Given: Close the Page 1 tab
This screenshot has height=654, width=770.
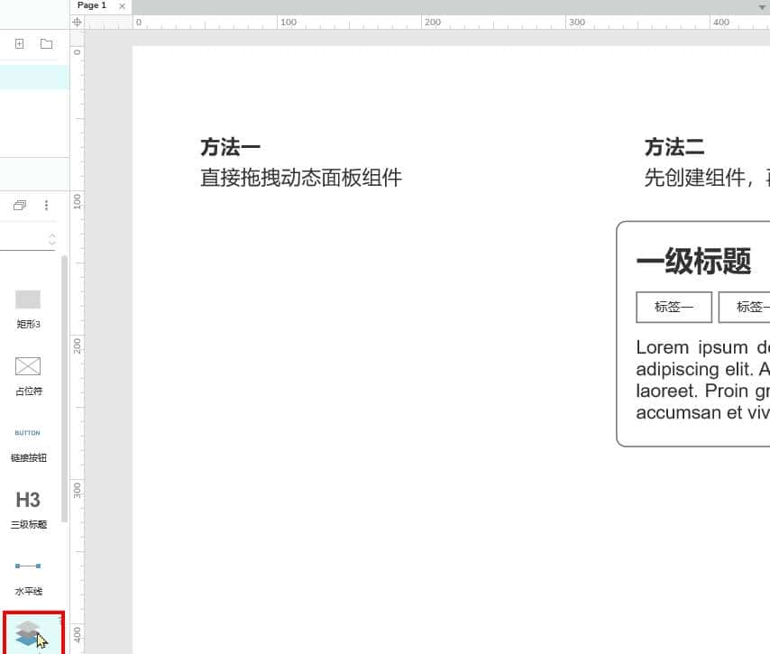Looking at the screenshot, I should (122, 5).
